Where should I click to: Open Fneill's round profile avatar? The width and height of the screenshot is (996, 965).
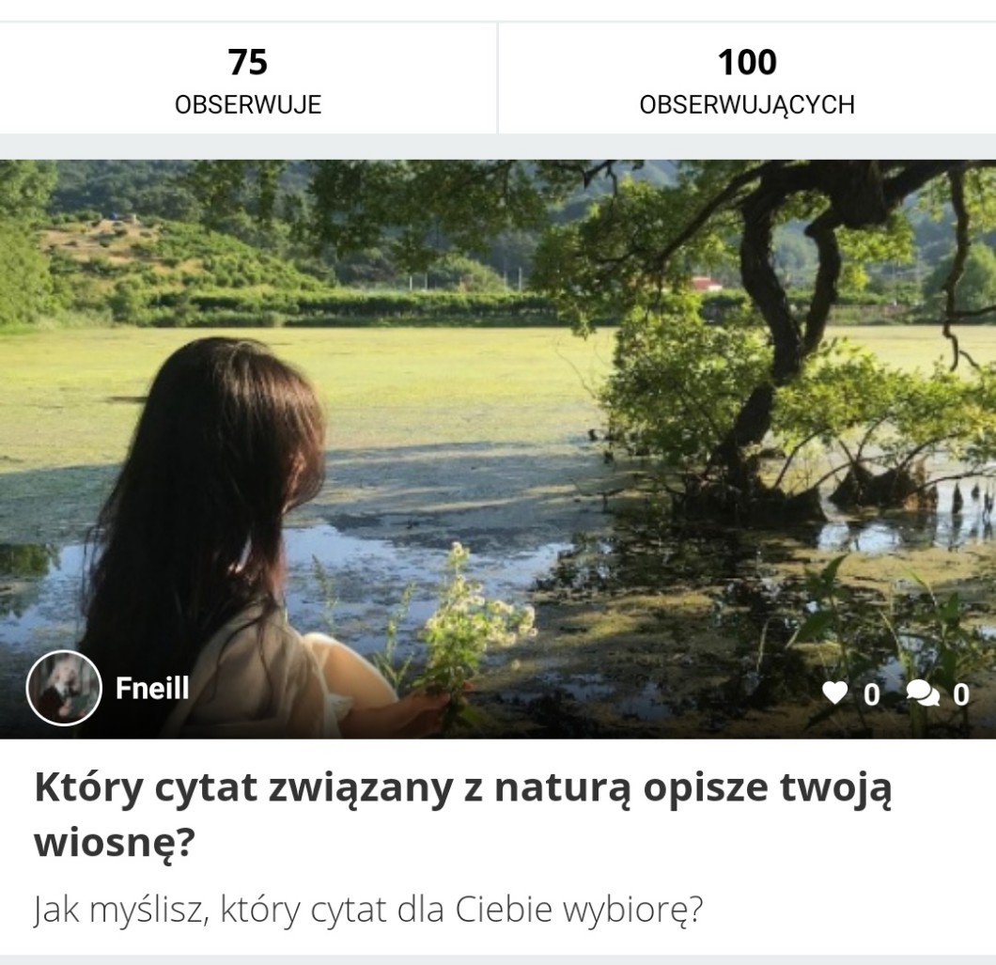tap(64, 688)
